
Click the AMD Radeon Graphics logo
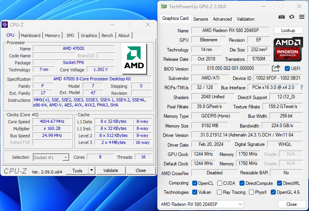288,49
